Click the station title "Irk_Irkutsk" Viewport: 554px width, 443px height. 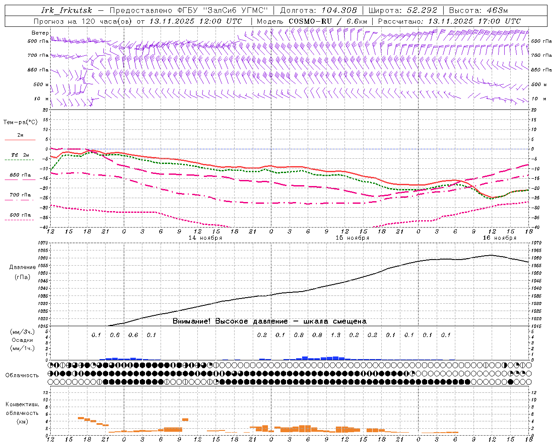[67, 10]
